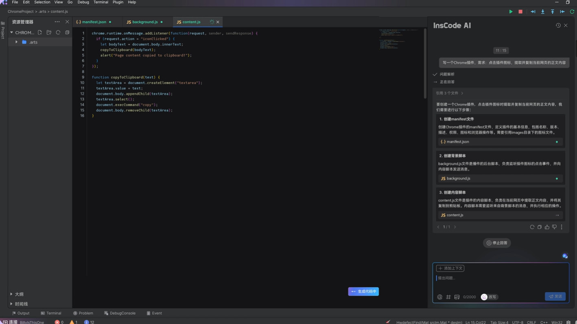This screenshot has width=577, height=324.
Task: Step out using the up-arrow debug icon
Action: coord(552,12)
